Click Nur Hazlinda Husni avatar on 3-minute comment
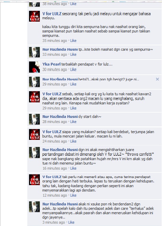This screenshot has width=162, height=226. click(x=34, y=207)
